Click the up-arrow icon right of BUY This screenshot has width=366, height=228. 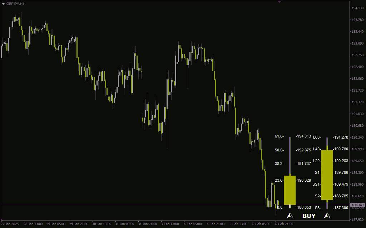click(327, 216)
